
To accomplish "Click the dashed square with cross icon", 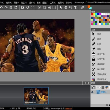I will tap(49, 7).
